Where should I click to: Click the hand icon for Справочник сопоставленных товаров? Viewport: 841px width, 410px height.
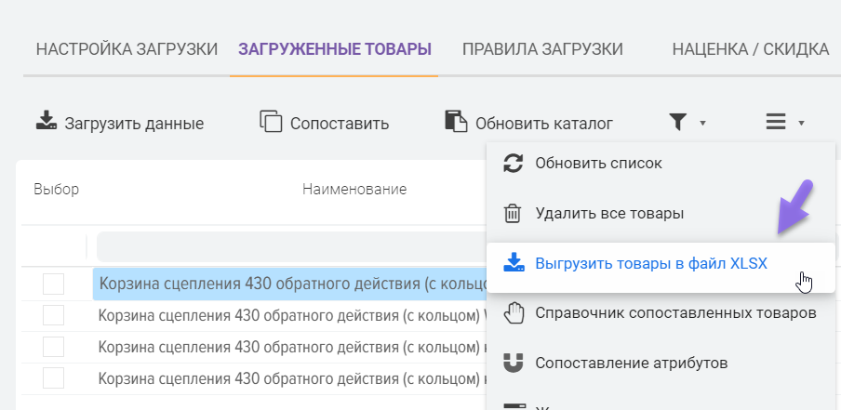pos(513,312)
